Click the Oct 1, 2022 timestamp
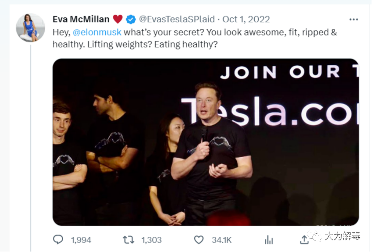 coord(246,19)
